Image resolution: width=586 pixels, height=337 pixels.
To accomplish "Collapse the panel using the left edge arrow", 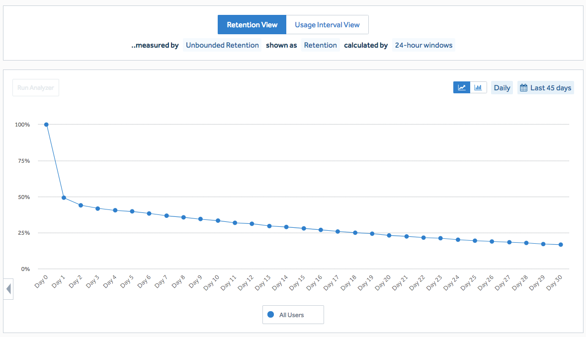I will click(x=8, y=289).
